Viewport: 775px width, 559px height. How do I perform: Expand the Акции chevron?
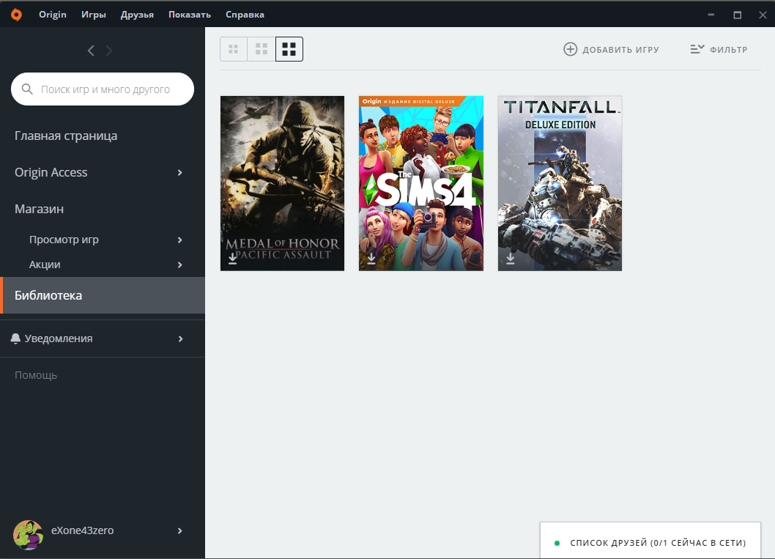point(180,265)
